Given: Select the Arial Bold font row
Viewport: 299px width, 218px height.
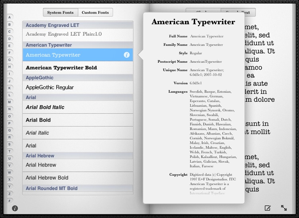Looking at the screenshot, I should [x=78, y=120].
